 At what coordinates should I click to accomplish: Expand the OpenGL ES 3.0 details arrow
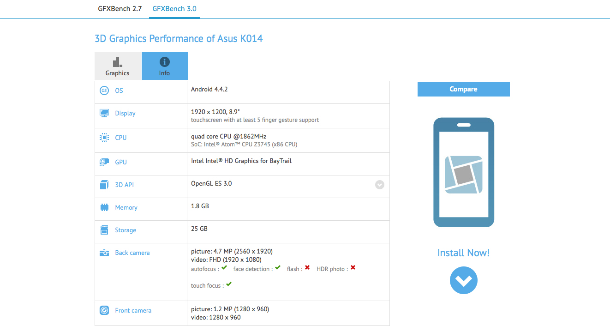click(x=379, y=185)
